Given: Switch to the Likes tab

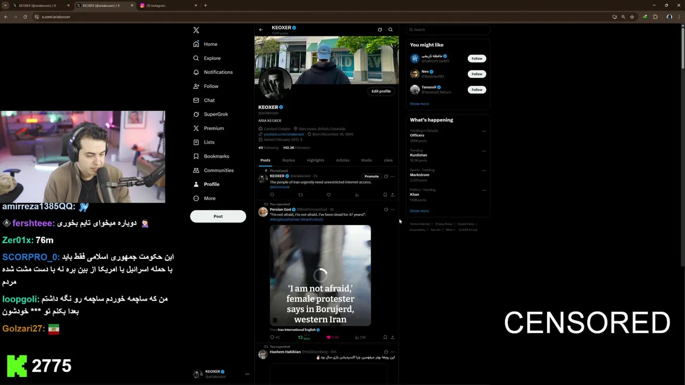Looking at the screenshot, I should point(388,160).
